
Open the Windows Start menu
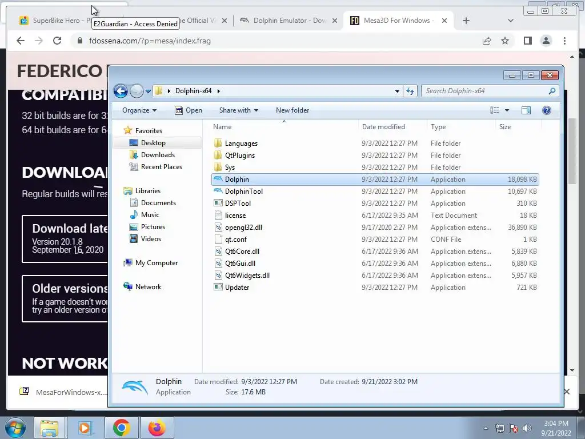(15, 428)
